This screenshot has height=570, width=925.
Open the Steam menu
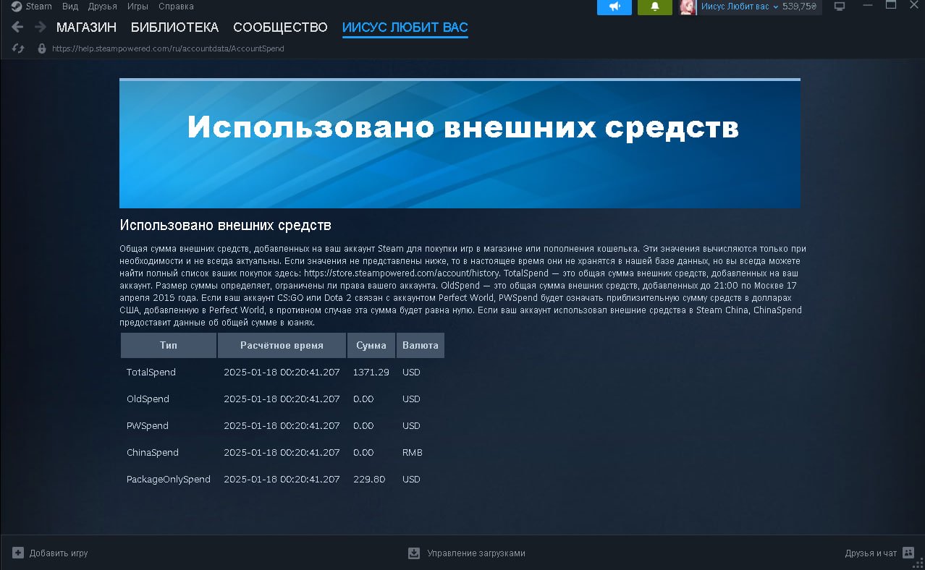pos(32,7)
